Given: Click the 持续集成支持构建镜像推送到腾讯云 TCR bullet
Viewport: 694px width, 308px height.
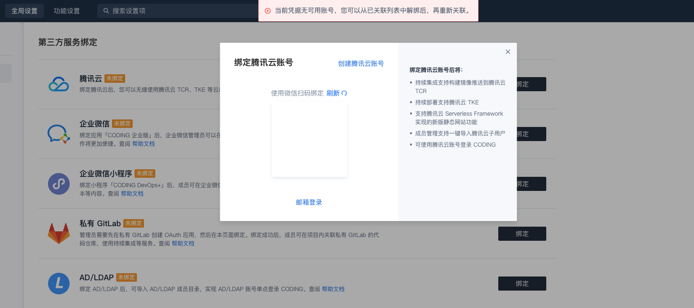Looking at the screenshot, I should click(x=460, y=87).
